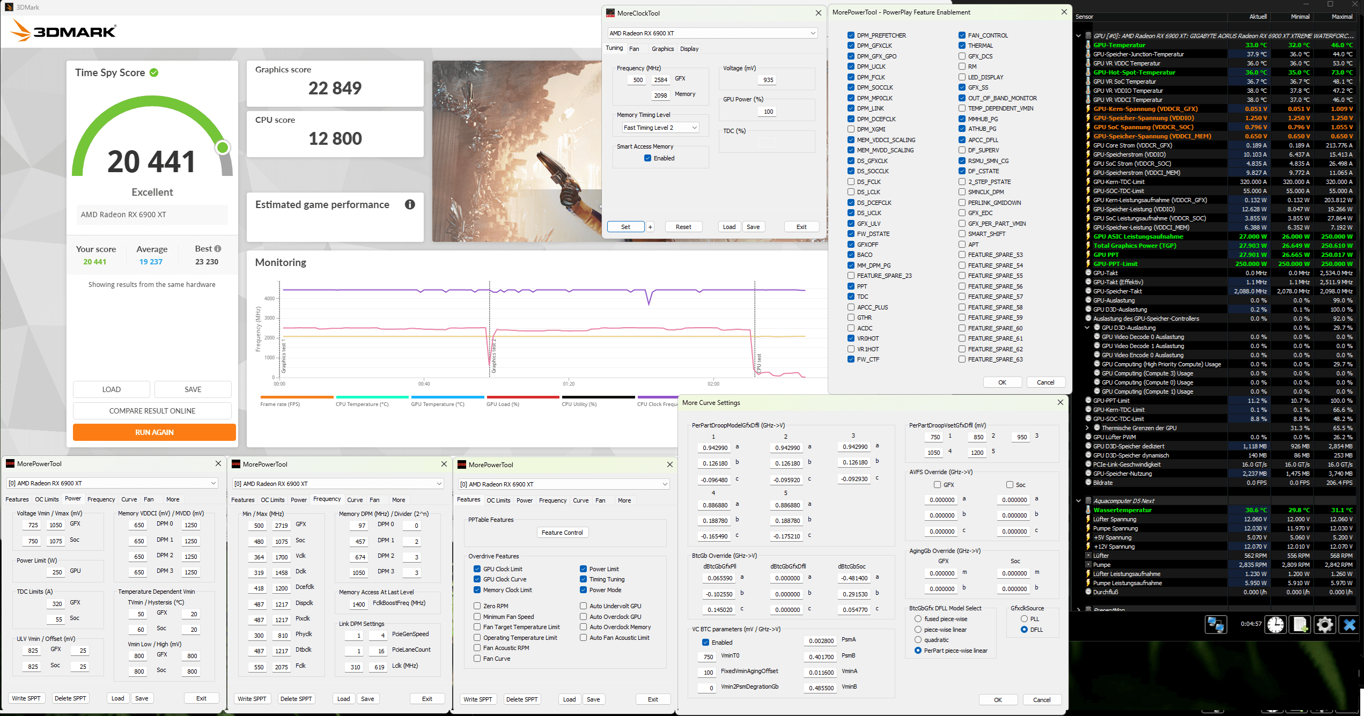
Task: Click the orange Frame rate (FPS) legend bar
Action: click(x=297, y=397)
